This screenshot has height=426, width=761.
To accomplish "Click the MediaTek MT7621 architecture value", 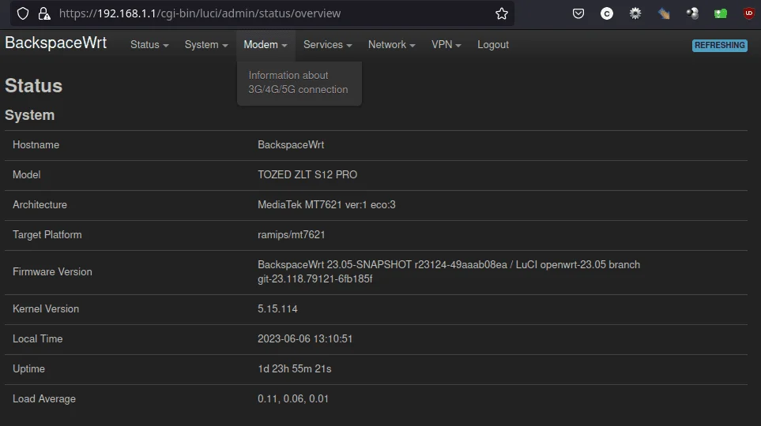I will [x=326, y=205].
